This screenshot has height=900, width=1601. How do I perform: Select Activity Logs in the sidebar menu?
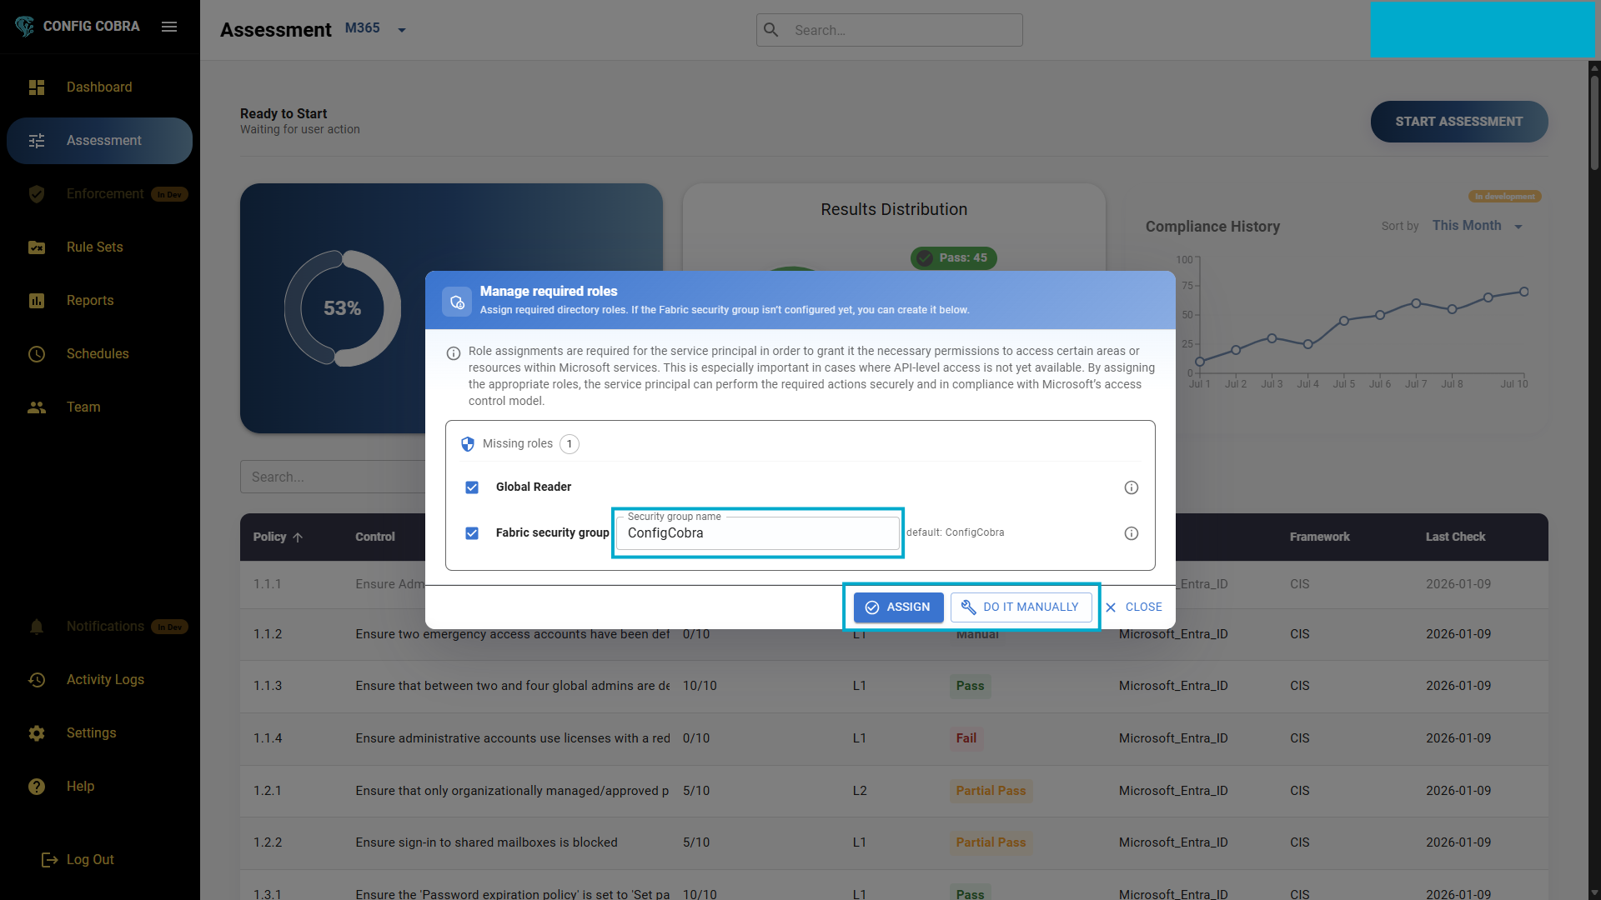point(105,680)
